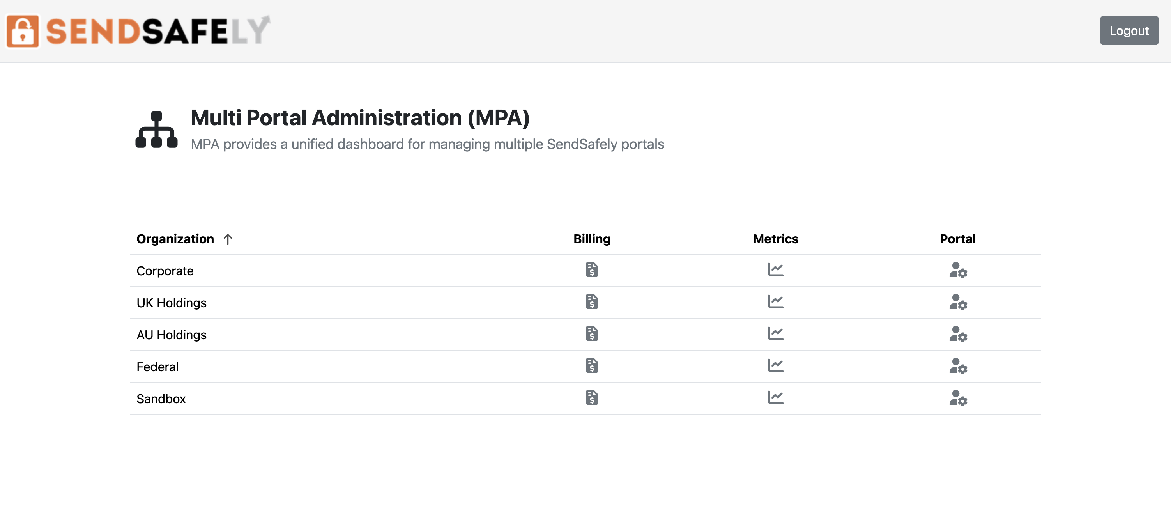This screenshot has width=1171, height=528.
Task: Open Billing for Corporate organization
Action: coord(591,270)
